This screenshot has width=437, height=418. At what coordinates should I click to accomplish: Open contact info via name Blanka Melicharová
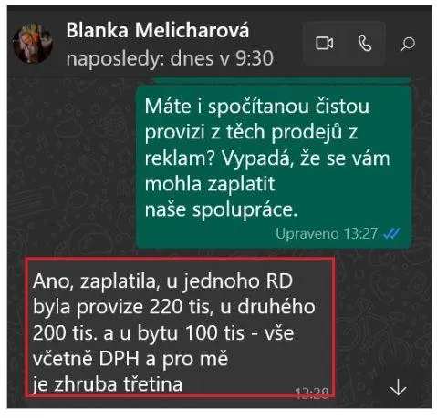158,31
